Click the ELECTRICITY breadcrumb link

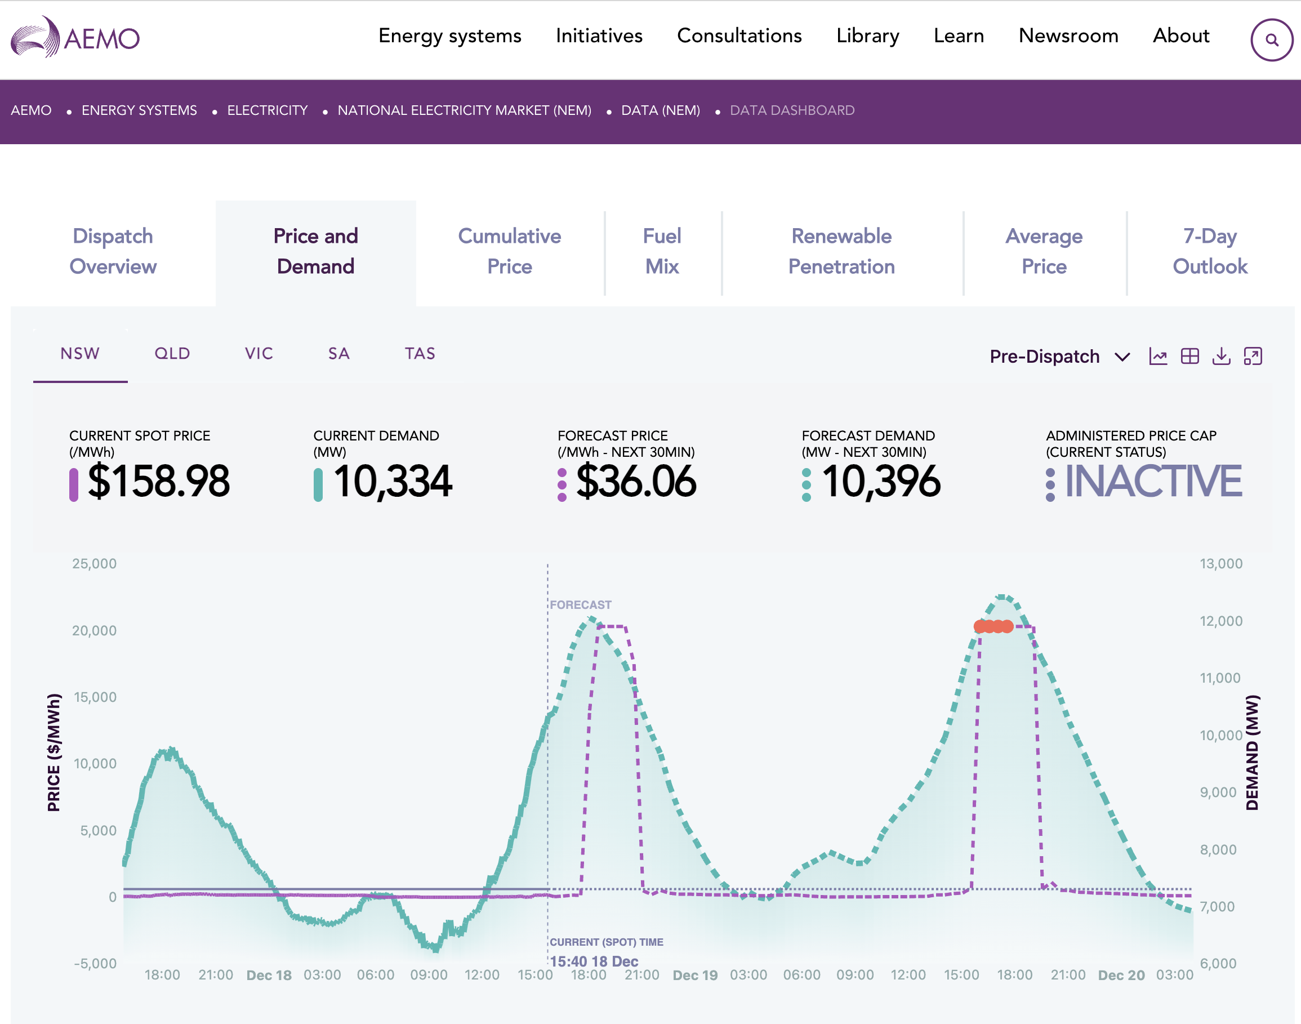pos(267,110)
